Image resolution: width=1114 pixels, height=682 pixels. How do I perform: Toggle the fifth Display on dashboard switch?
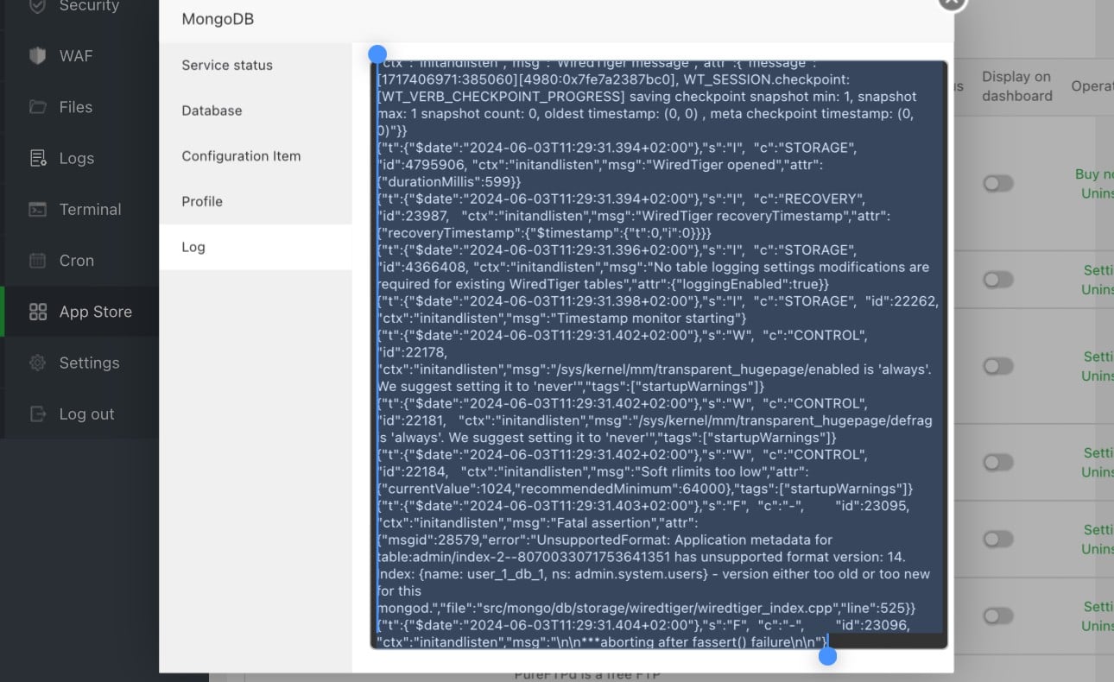(x=998, y=539)
